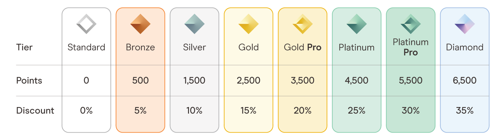The image size is (504, 137).
Task: Click the Points row header
Action: [29, 81]
